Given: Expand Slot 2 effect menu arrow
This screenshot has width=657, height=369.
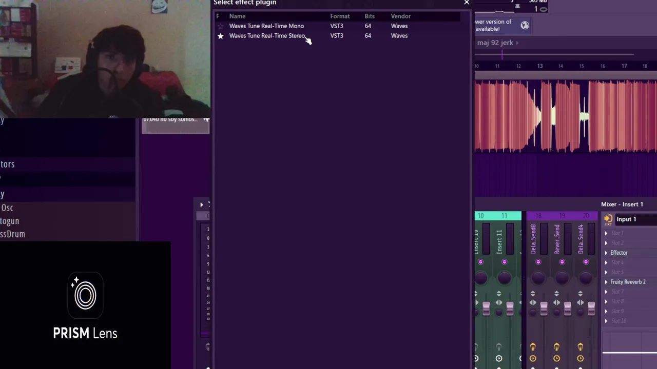Looking at the screenshot, I should tap(606, 243).
